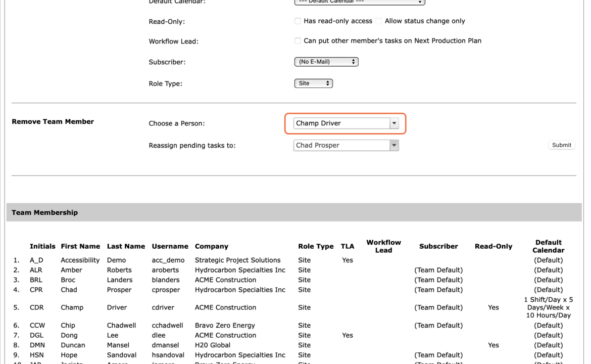Image resolution: width=591 pixels, height=364 pixels.
Task: Click Champ Driver's '1 Shift/Day' calendar cell
Action: pyautogui.click(x=548, y=307)
